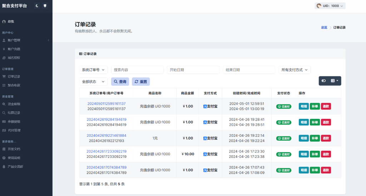Click the 查询 search button
Screen dimensions: 366x196
pos(120,82)
